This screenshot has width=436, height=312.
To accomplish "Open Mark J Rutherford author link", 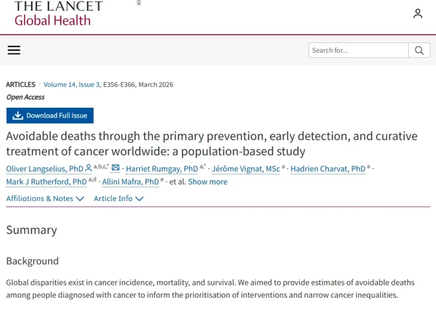I will coord(46,182).
